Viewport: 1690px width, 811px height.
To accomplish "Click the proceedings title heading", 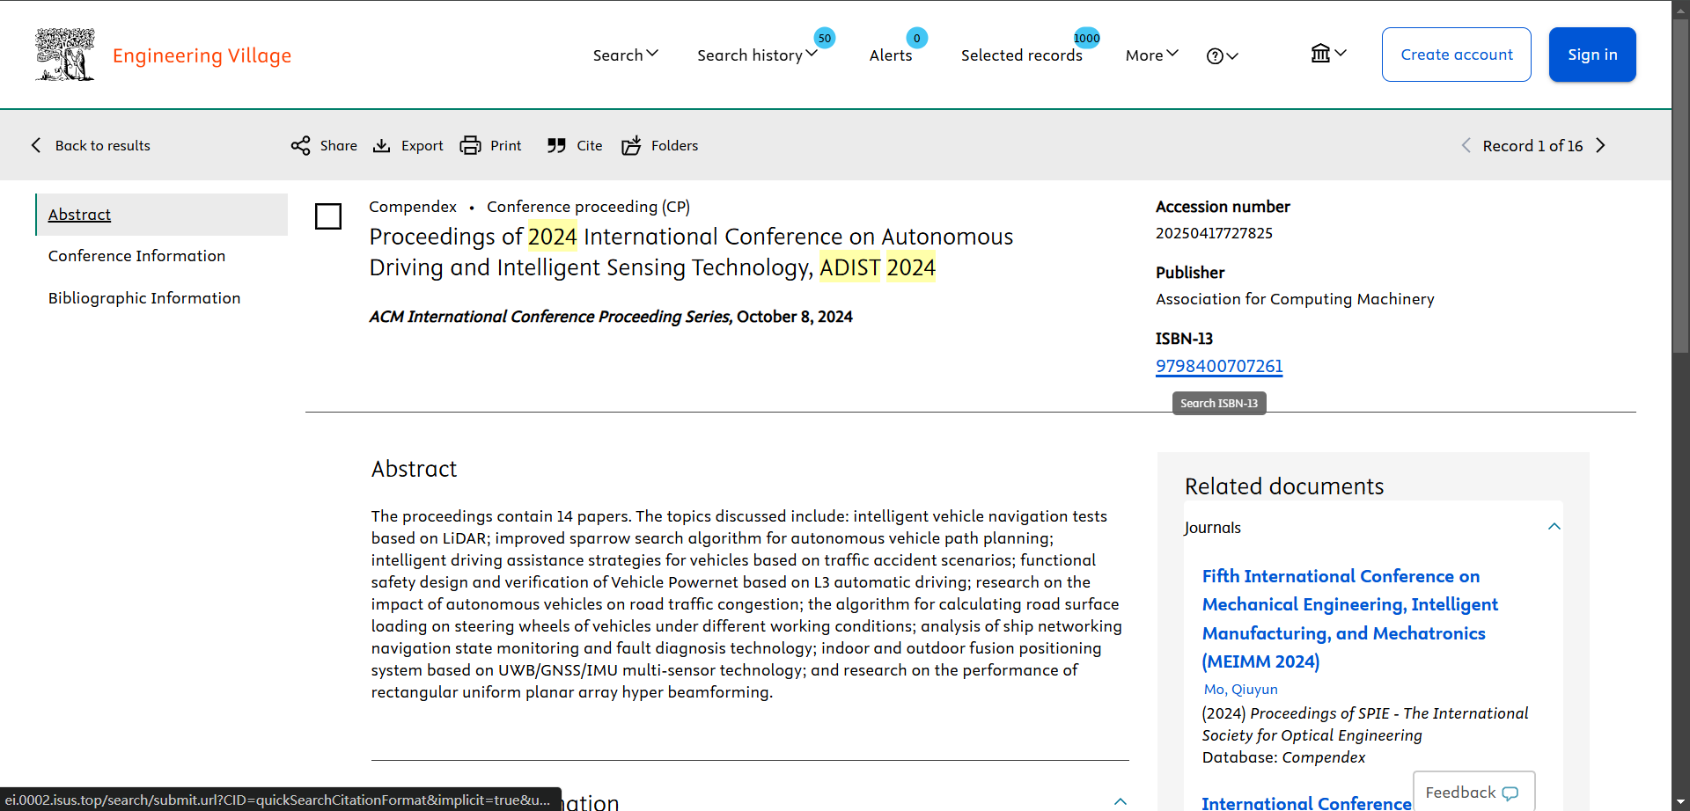I will [x=691, y=252].
